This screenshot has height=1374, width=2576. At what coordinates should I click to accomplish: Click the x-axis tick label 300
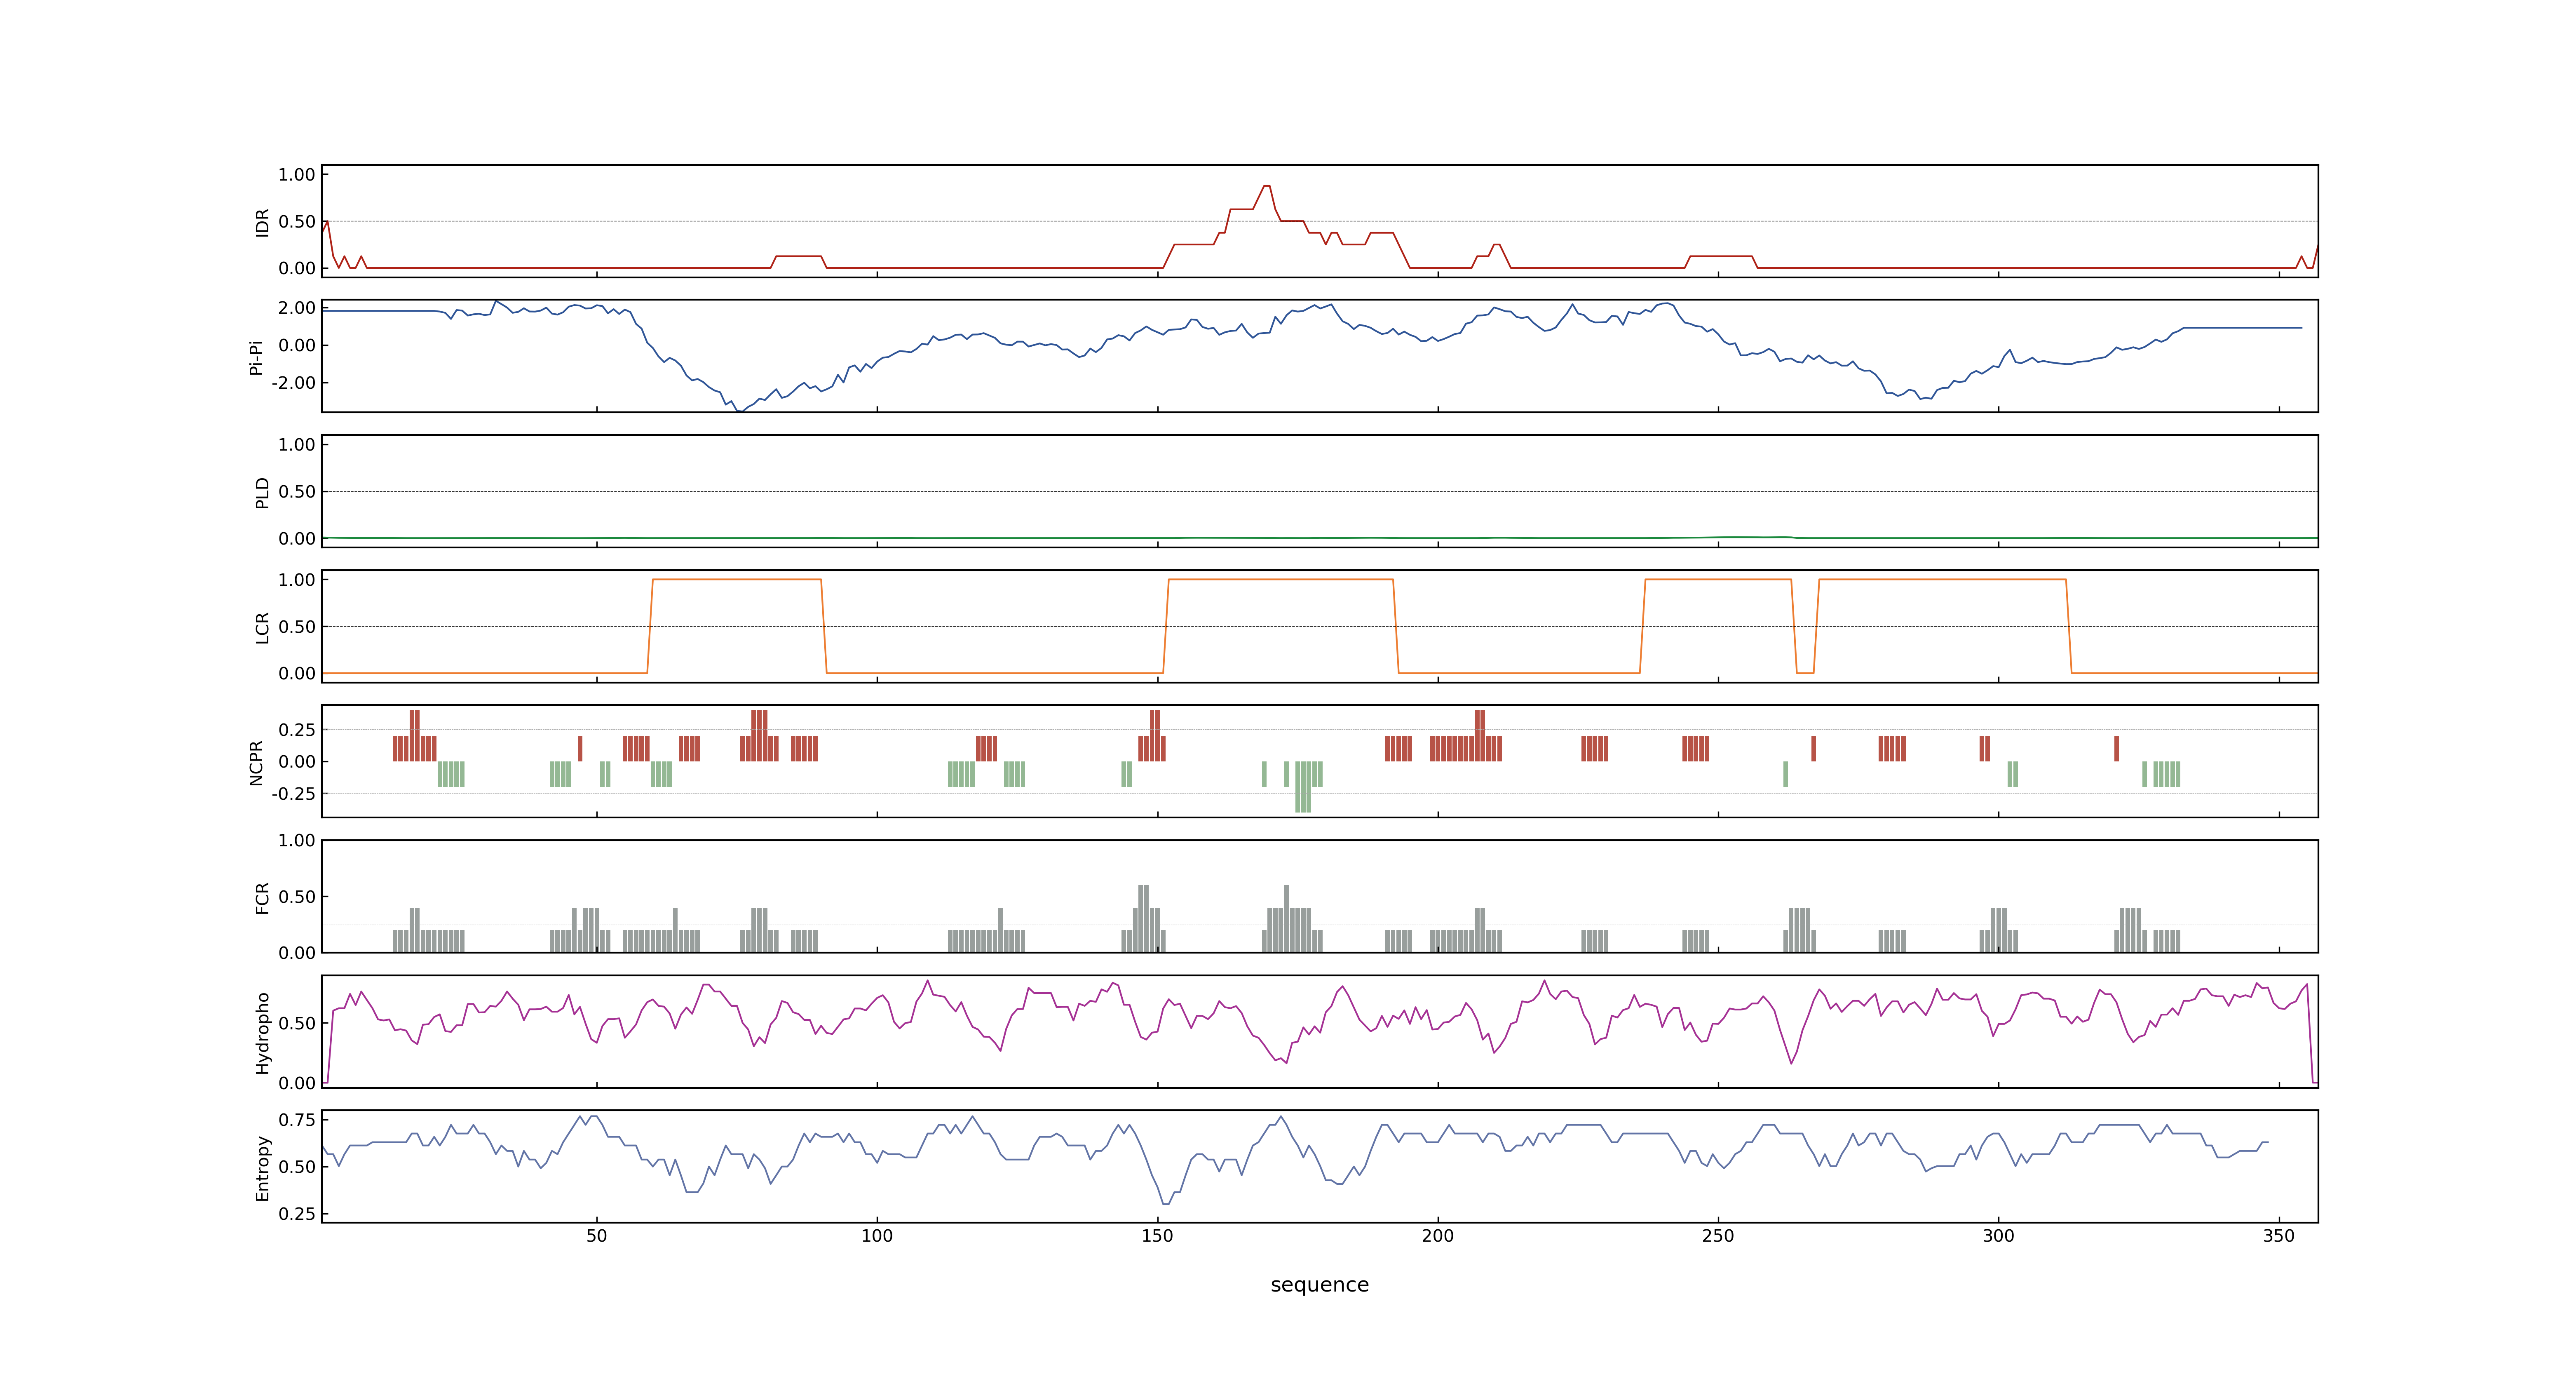pyautogui.click(x=1998, y=1236)
